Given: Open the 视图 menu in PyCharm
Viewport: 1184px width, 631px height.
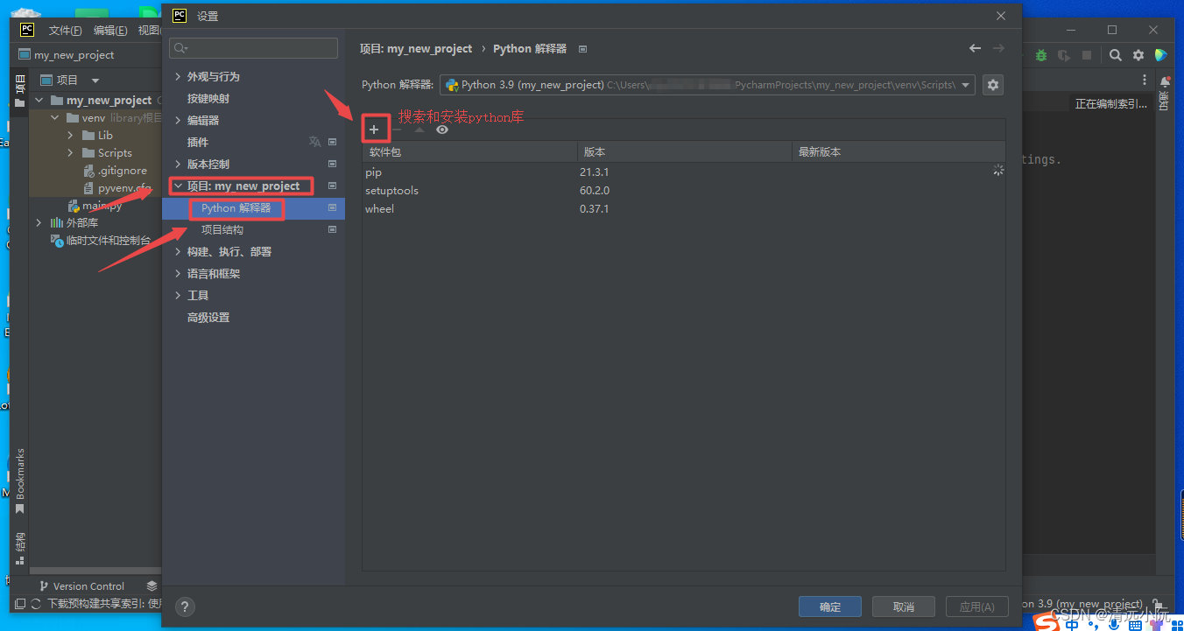Looking at the screenshot, I should (x=149, y=31).
